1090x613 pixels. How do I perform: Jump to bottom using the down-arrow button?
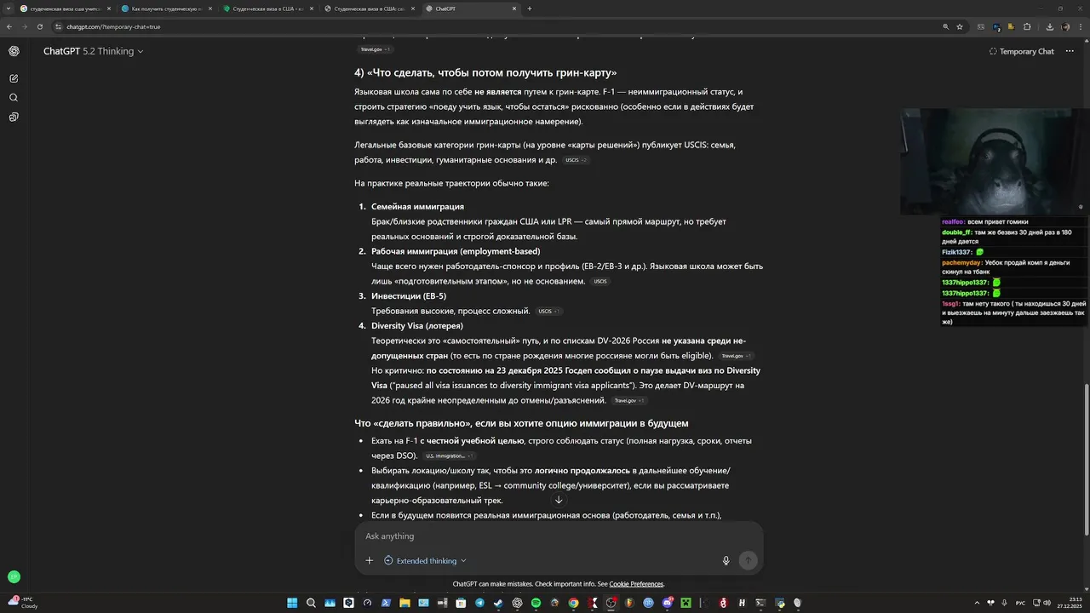(559, 500)
